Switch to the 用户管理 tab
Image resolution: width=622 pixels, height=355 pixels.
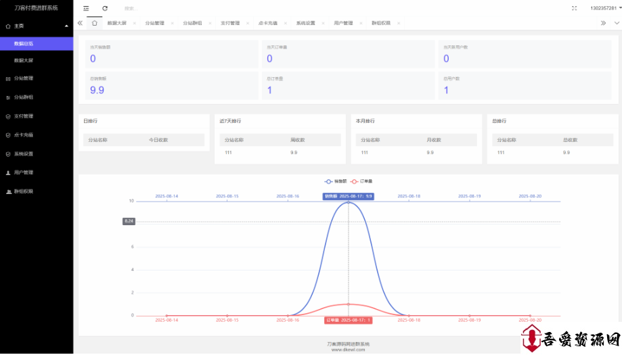[x=343, y=24]
